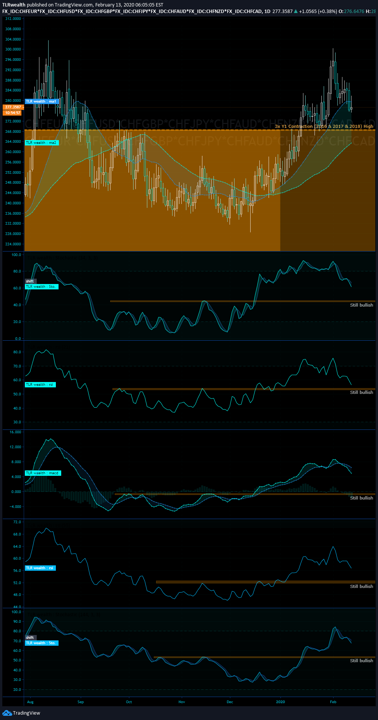Click 'Still bullish' note under the upper stochastic line
Screen dimensions: 378x720
tap(362, 305)
